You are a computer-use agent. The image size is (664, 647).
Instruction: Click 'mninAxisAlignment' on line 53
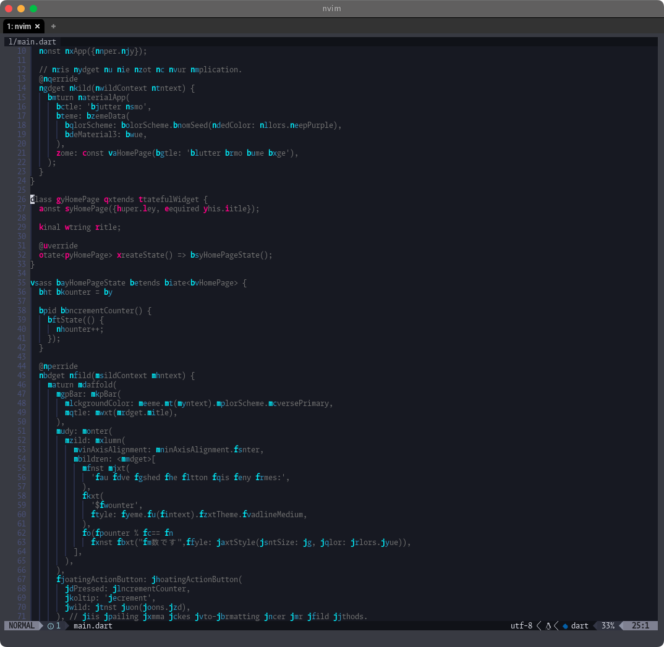(192, 450)
